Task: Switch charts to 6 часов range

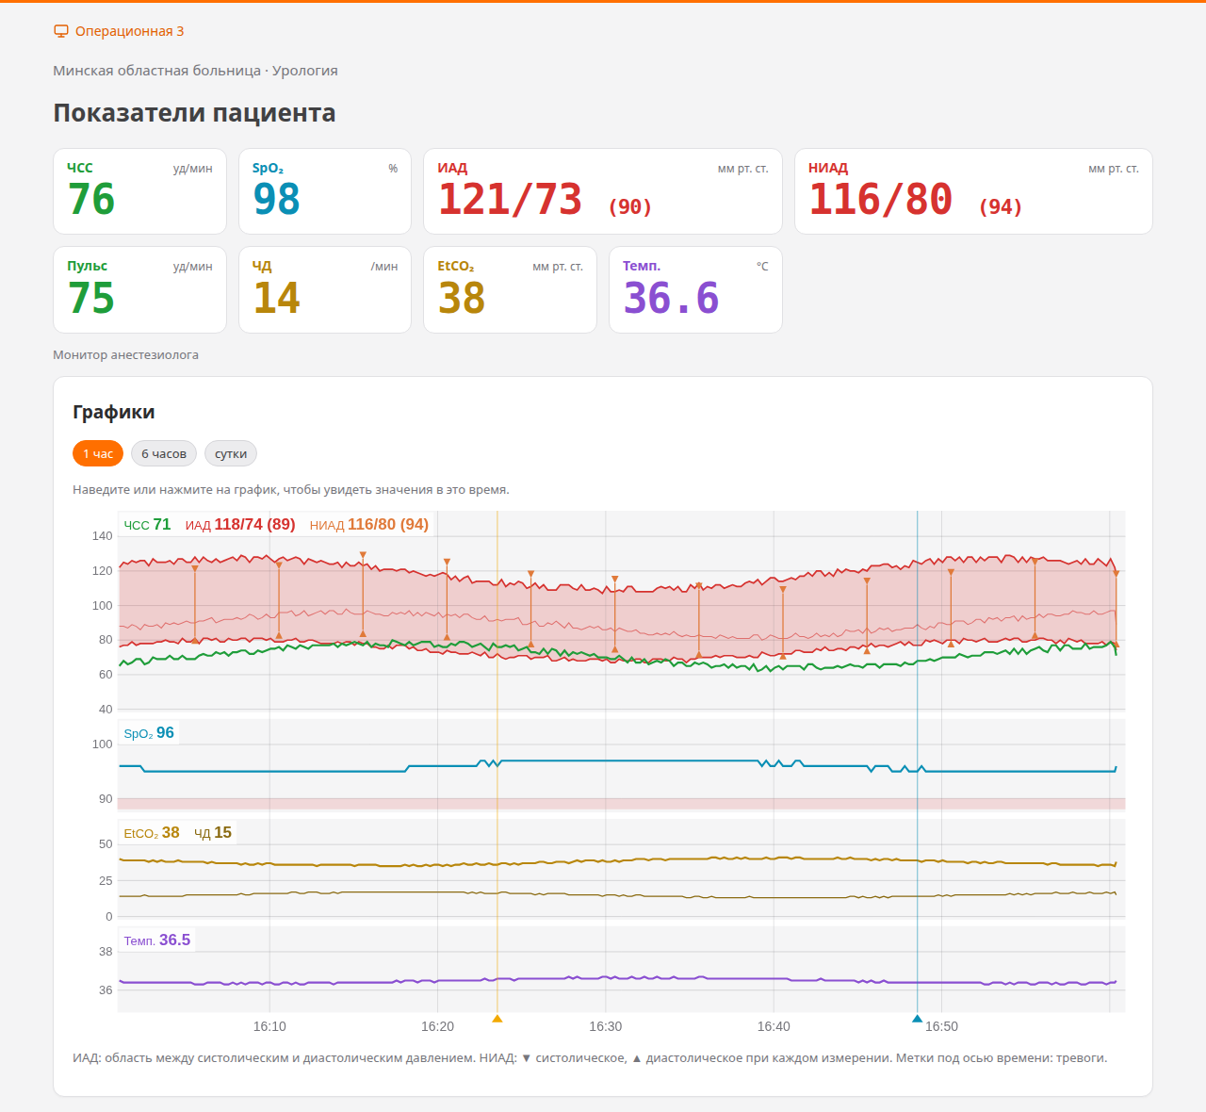Action: 164,453
